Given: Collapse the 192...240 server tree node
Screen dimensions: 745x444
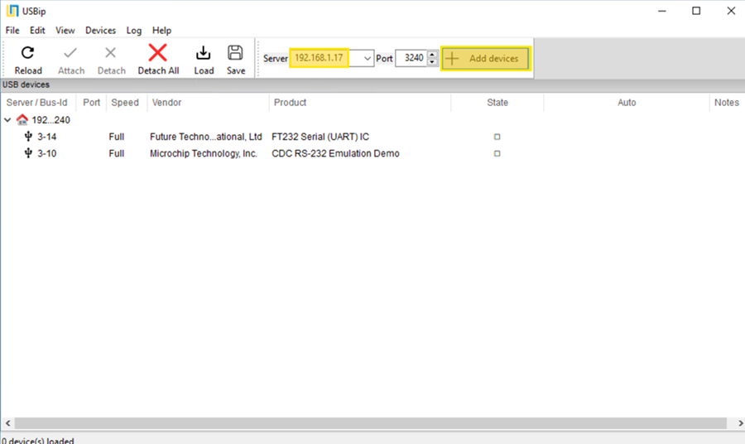Looking at the screenshot, I should [8, 120].
